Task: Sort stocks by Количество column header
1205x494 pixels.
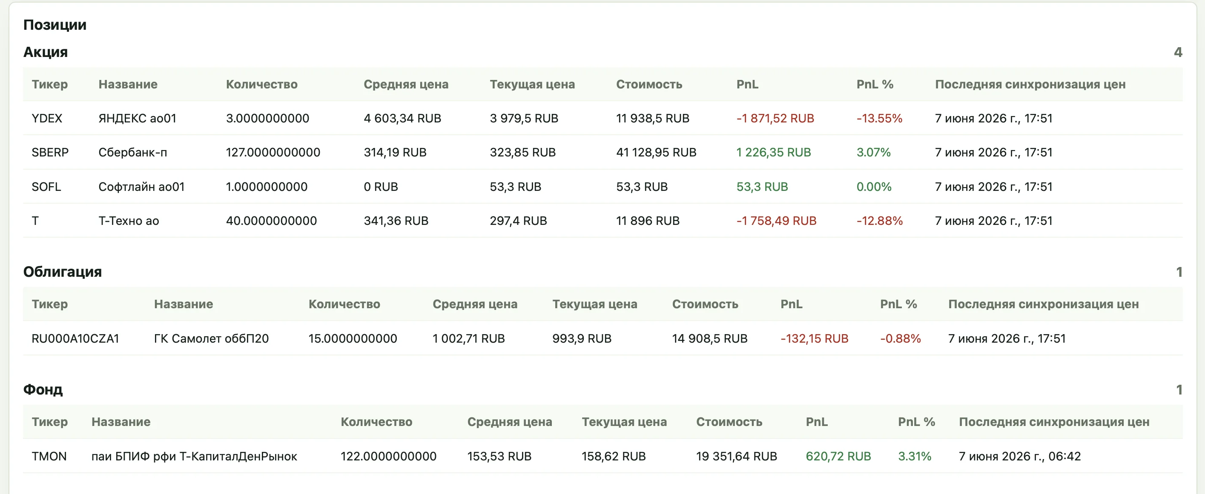Action: 262,85
